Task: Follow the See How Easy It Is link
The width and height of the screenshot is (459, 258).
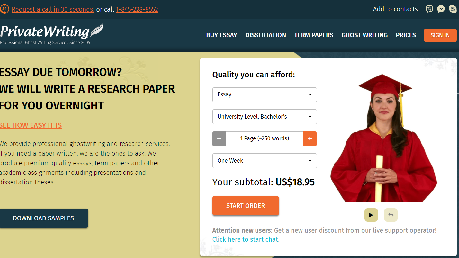Action: [31, 125]
